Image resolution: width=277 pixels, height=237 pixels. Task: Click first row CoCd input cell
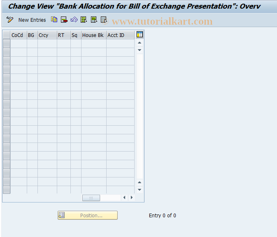pyautogui.click(x=19, y=44)
